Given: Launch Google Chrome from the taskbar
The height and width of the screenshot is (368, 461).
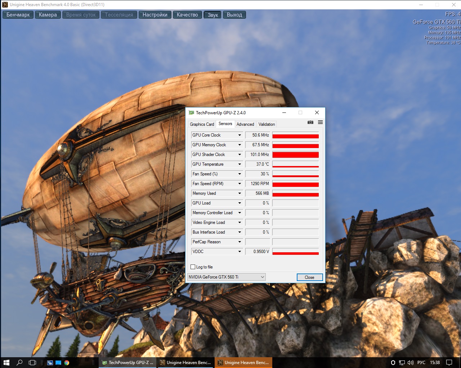Looking at the screenshot, I should [x=67, y=363].
